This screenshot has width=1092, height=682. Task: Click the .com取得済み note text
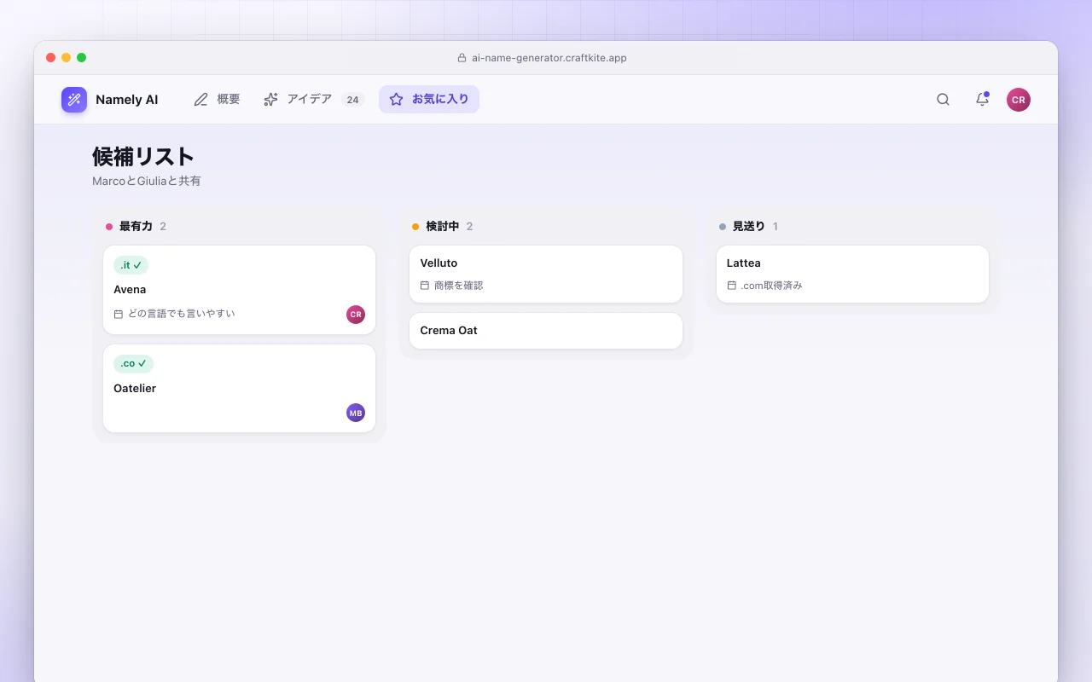[x=772, y=286]
